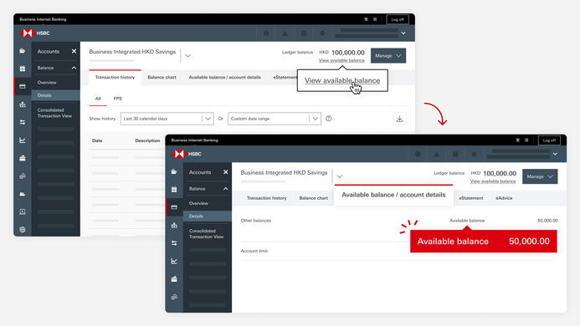Collapse the Balance section in back window
This screenshot has width=580, height=326.
coord(74,68)
